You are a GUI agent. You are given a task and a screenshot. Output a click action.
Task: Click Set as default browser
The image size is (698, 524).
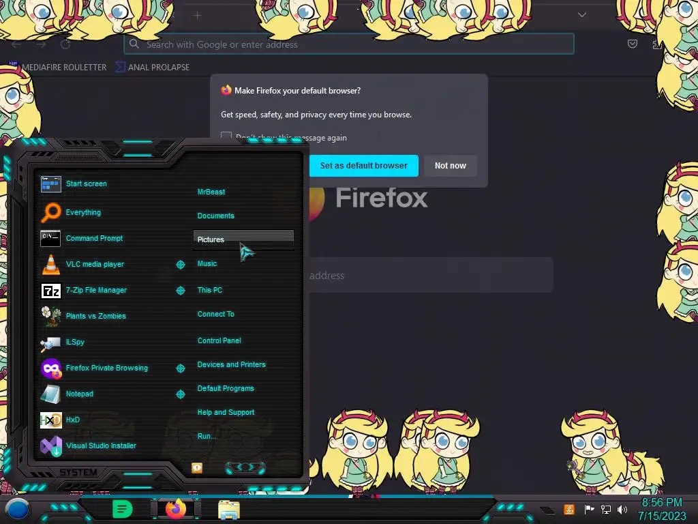coord(364,166)
